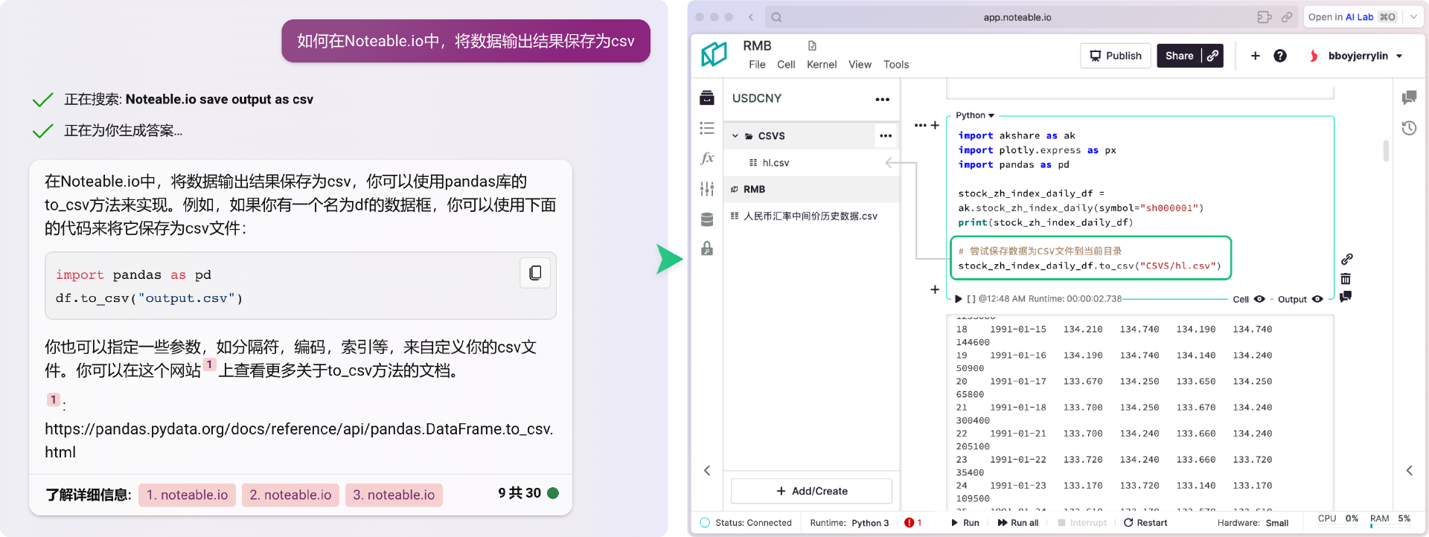The width and height of the screenshot is (1429, 537).
Task: Open the help question mark icon
Action: point(1280,56)
